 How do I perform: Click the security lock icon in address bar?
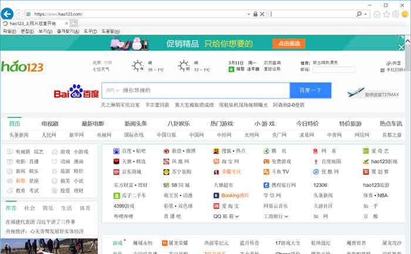pyautogui.click(x=255, y=14)
